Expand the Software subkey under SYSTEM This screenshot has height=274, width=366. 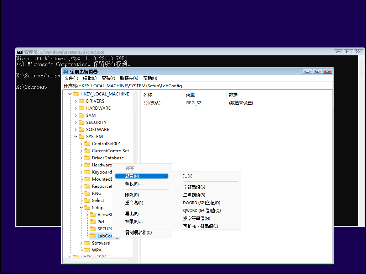81,243
